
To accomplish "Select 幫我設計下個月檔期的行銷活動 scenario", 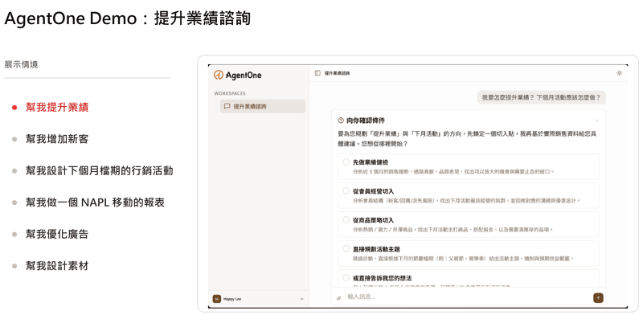I will 99,170.
